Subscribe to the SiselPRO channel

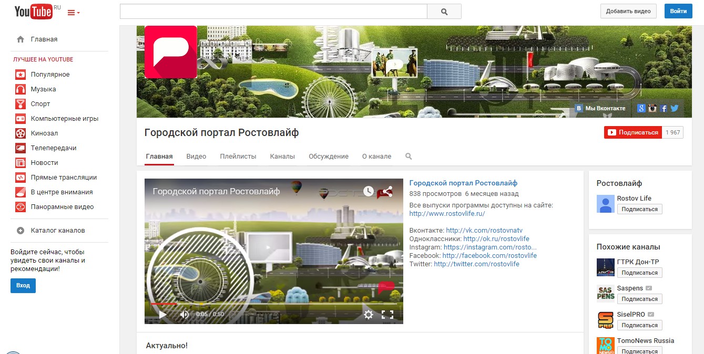[x=640, y=325]
